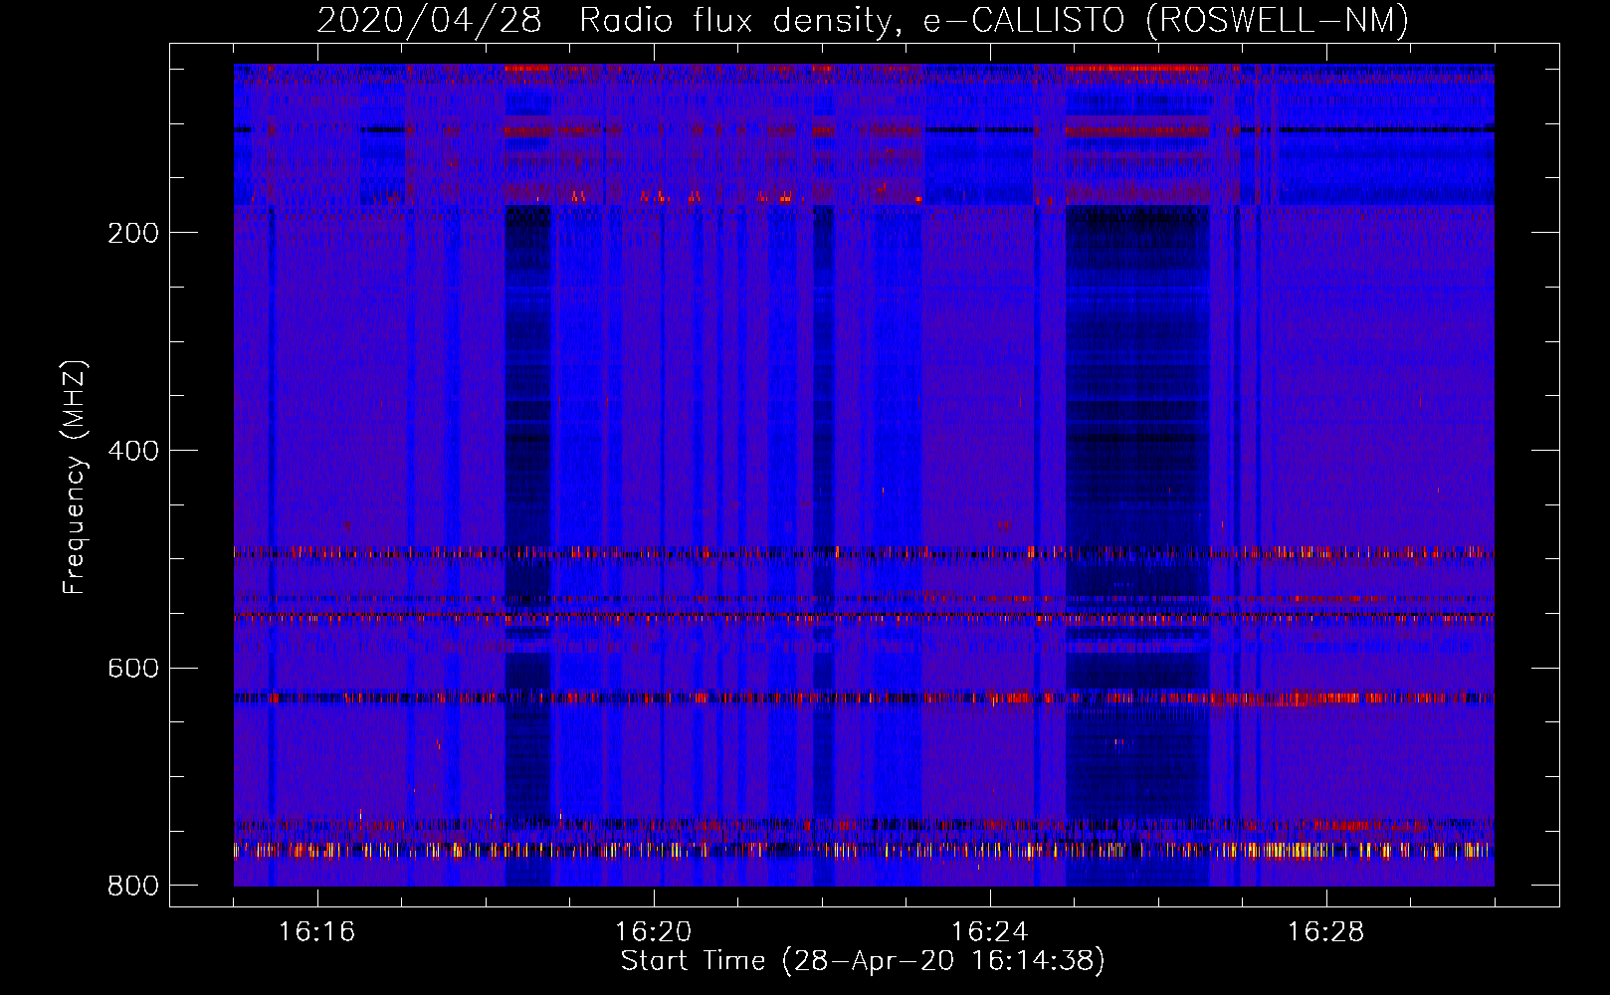Click the 'Start Time' axis label

click(x=863, y=961)
